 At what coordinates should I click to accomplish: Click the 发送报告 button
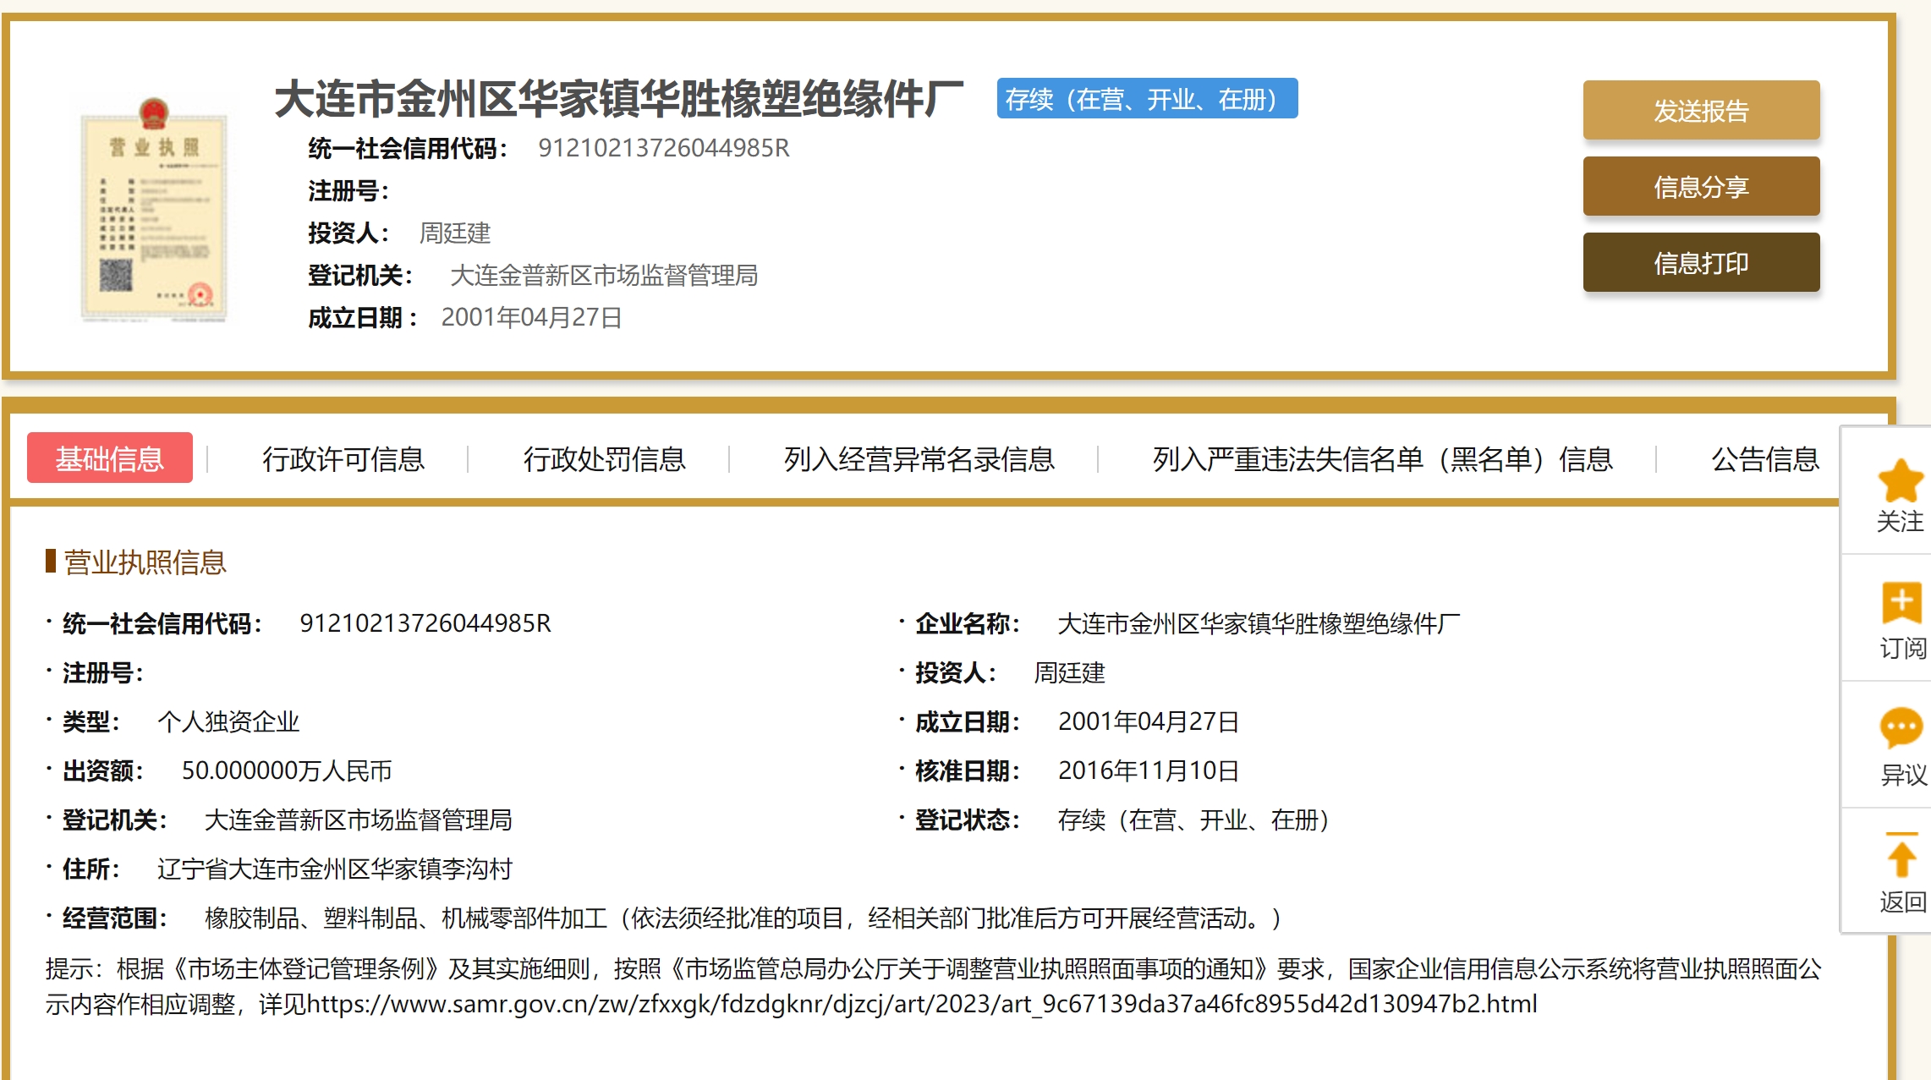point(1700,111)
